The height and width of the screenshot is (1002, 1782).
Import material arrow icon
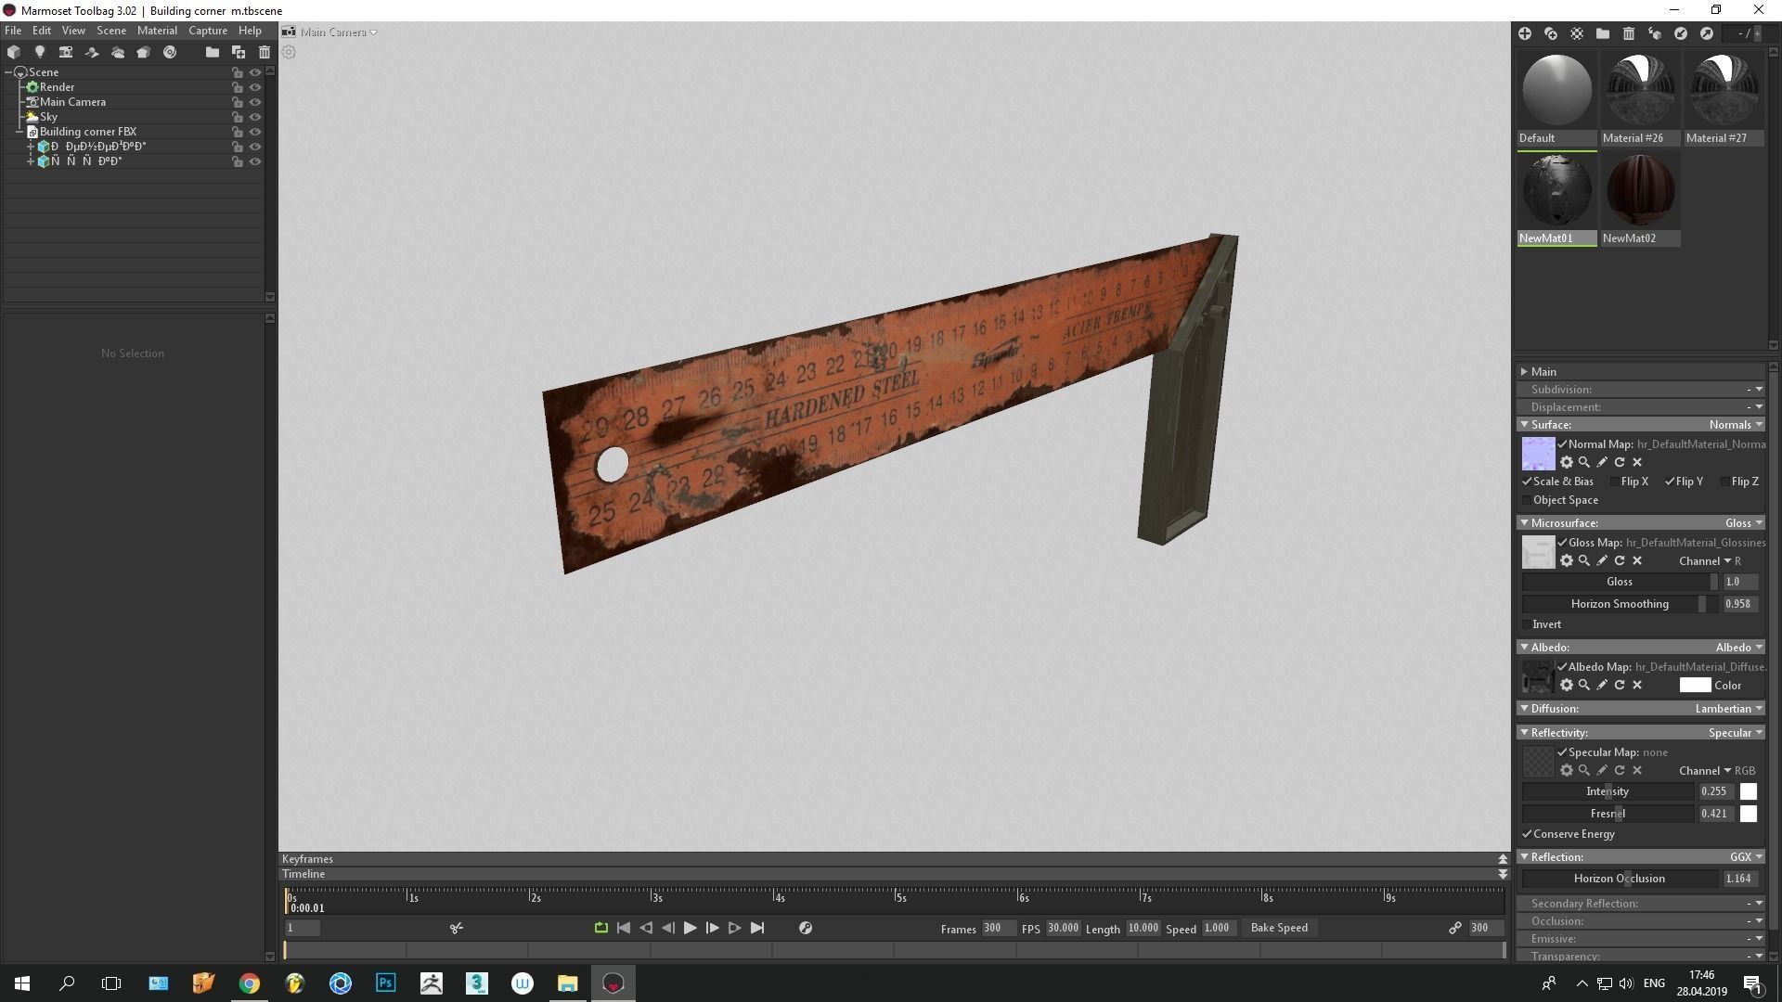pos(1681,33)
